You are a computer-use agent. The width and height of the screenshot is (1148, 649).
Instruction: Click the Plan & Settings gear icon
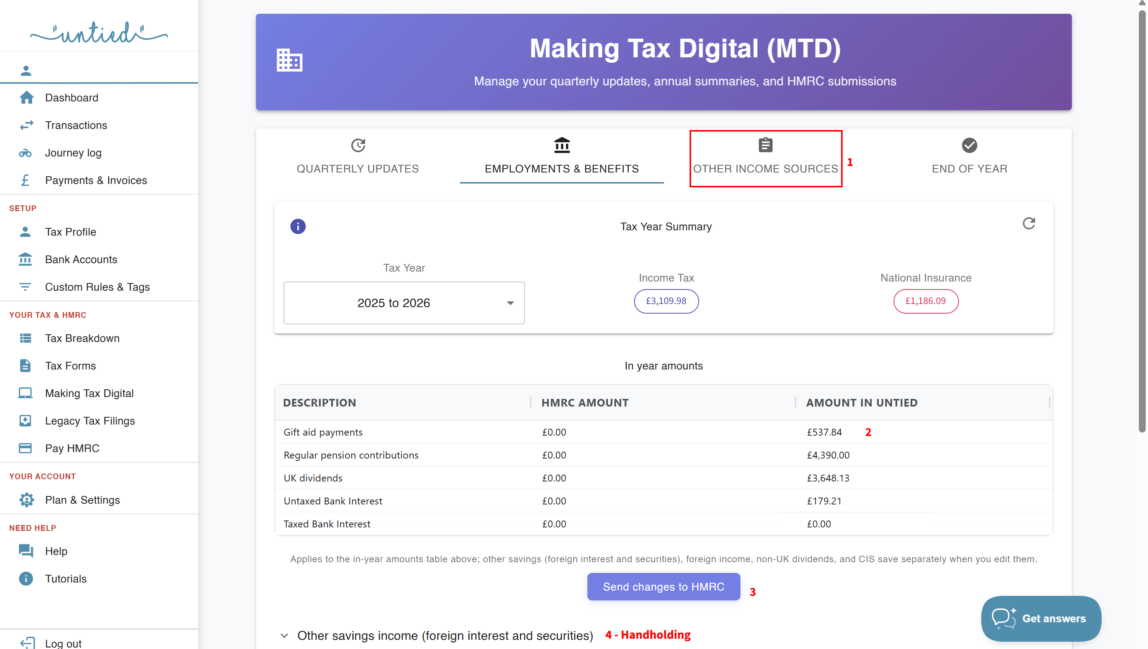pyautogui.click(x=26, y=500)
